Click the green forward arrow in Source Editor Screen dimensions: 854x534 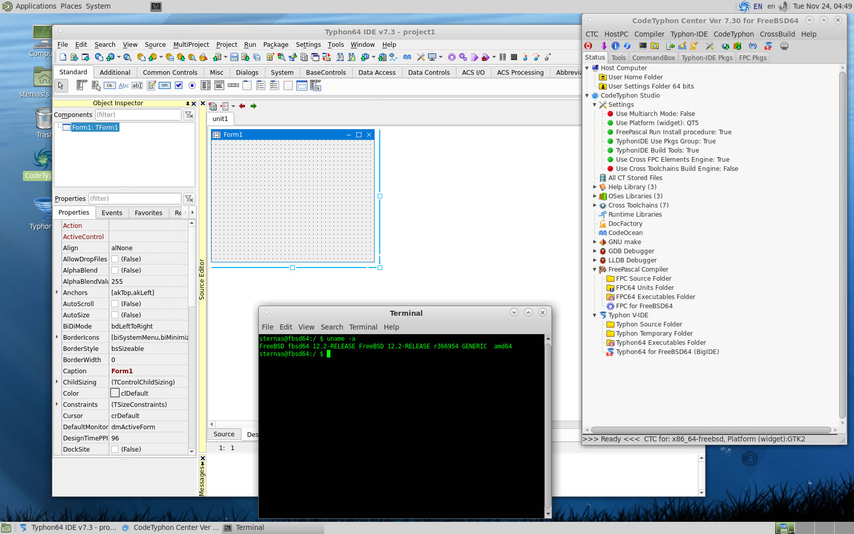pyautogui.click(x=253, y=106)
